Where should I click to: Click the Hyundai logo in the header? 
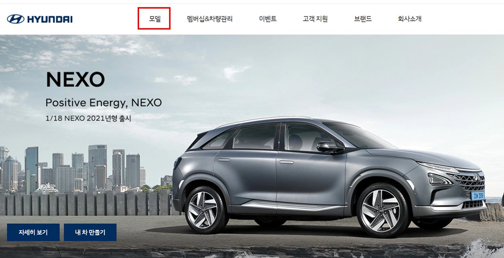(x=40, y=19)
